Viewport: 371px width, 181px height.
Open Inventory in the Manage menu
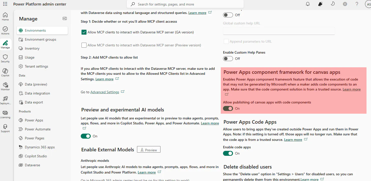click(x=42, y=48)
